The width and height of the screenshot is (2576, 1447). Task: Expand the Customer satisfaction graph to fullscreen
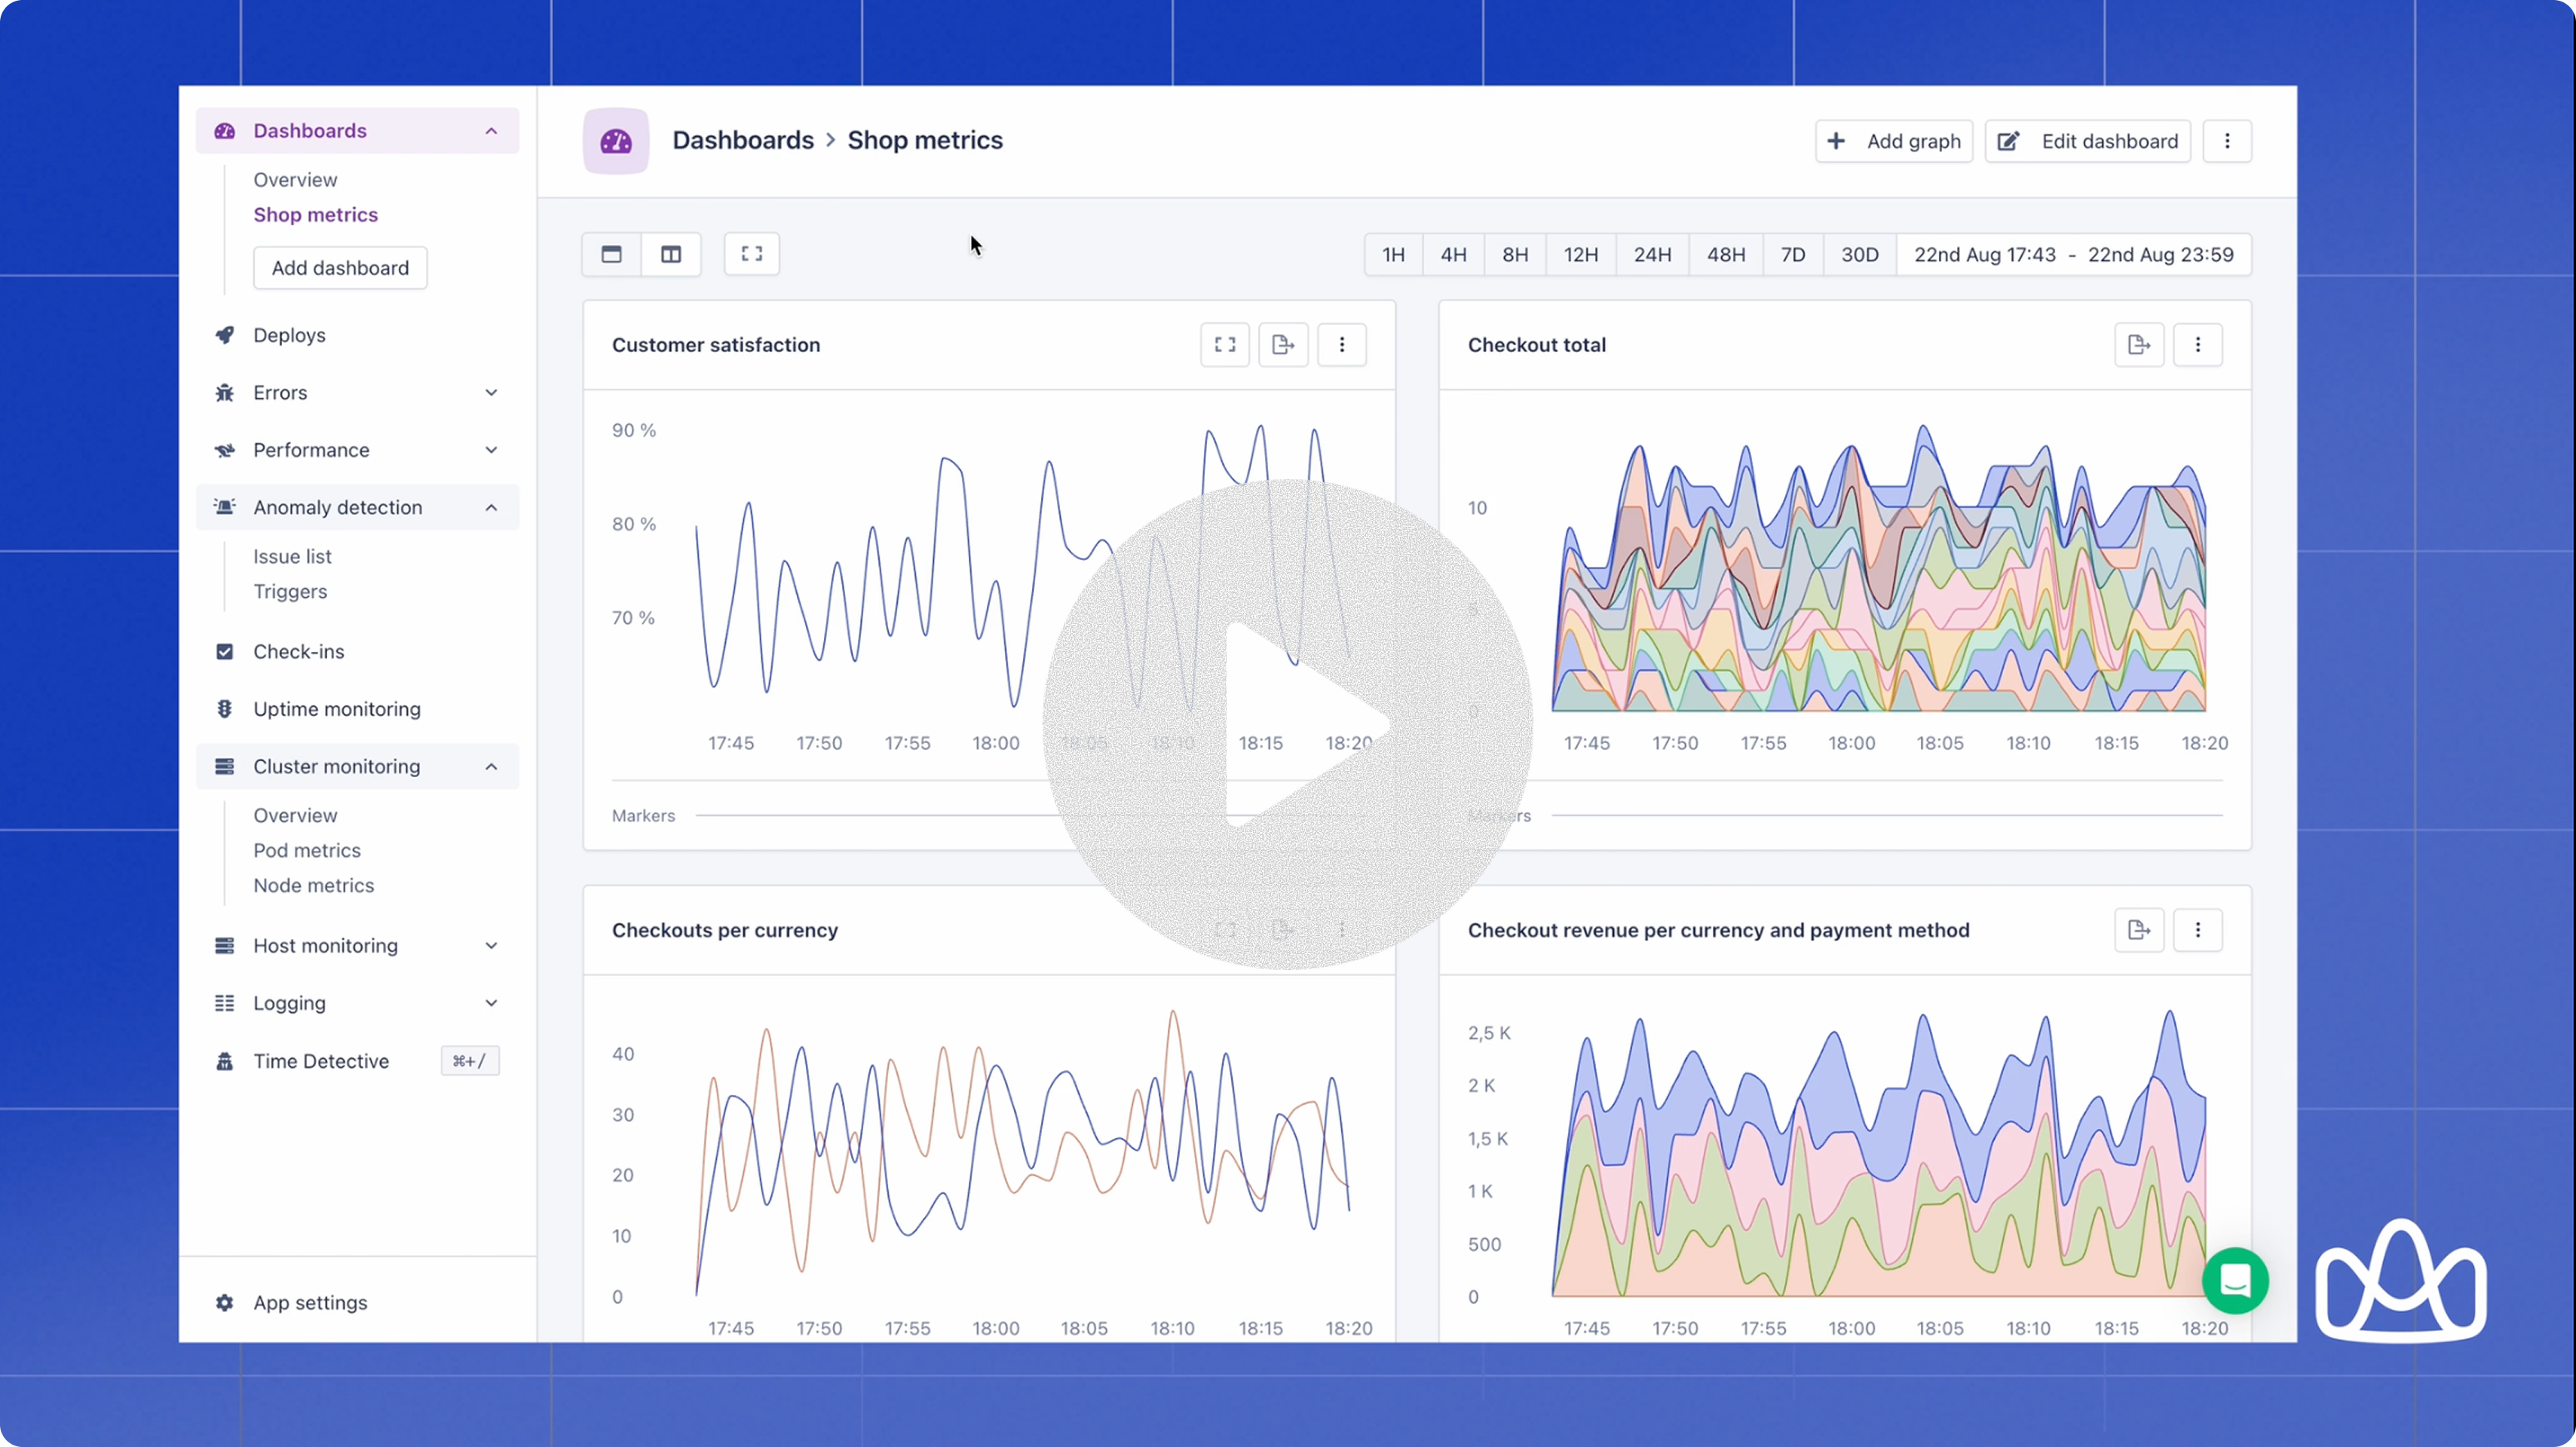(x=1224, y=345)
